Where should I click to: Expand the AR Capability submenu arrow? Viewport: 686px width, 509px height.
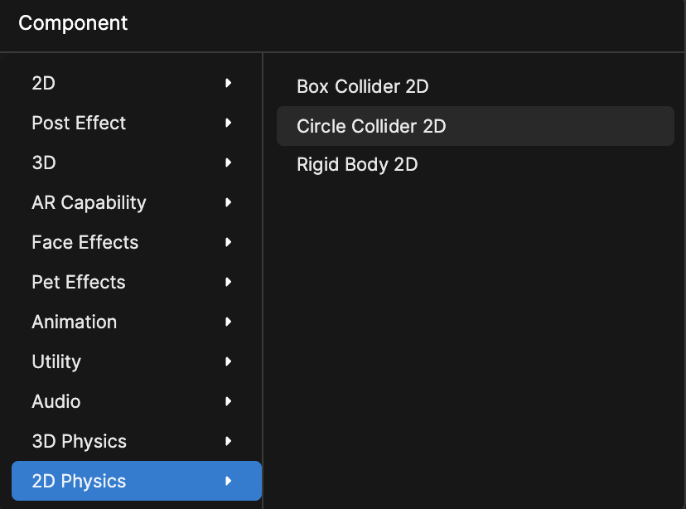pyautogui.click(x=229, y=202)
